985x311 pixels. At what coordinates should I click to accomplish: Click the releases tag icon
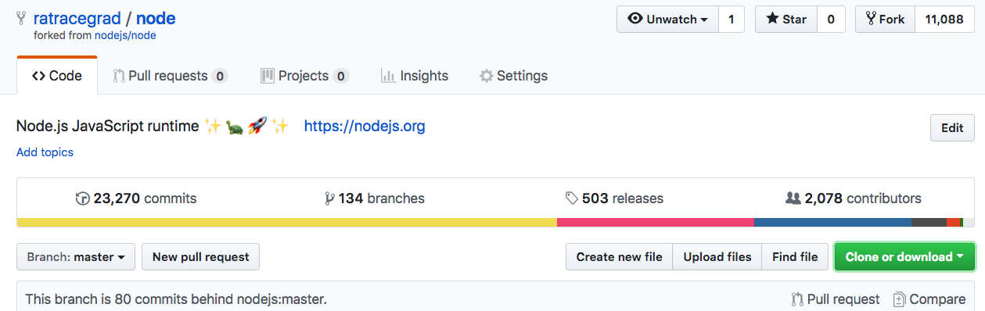pos(571,198)
